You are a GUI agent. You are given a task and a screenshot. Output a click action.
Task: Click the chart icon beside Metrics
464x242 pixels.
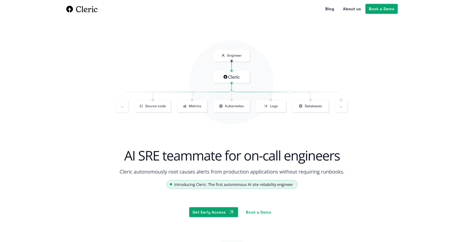185,106
